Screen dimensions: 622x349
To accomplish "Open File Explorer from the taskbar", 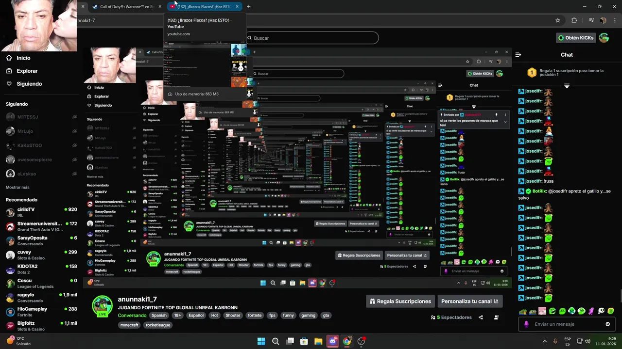I will click(x=318, y=341).
